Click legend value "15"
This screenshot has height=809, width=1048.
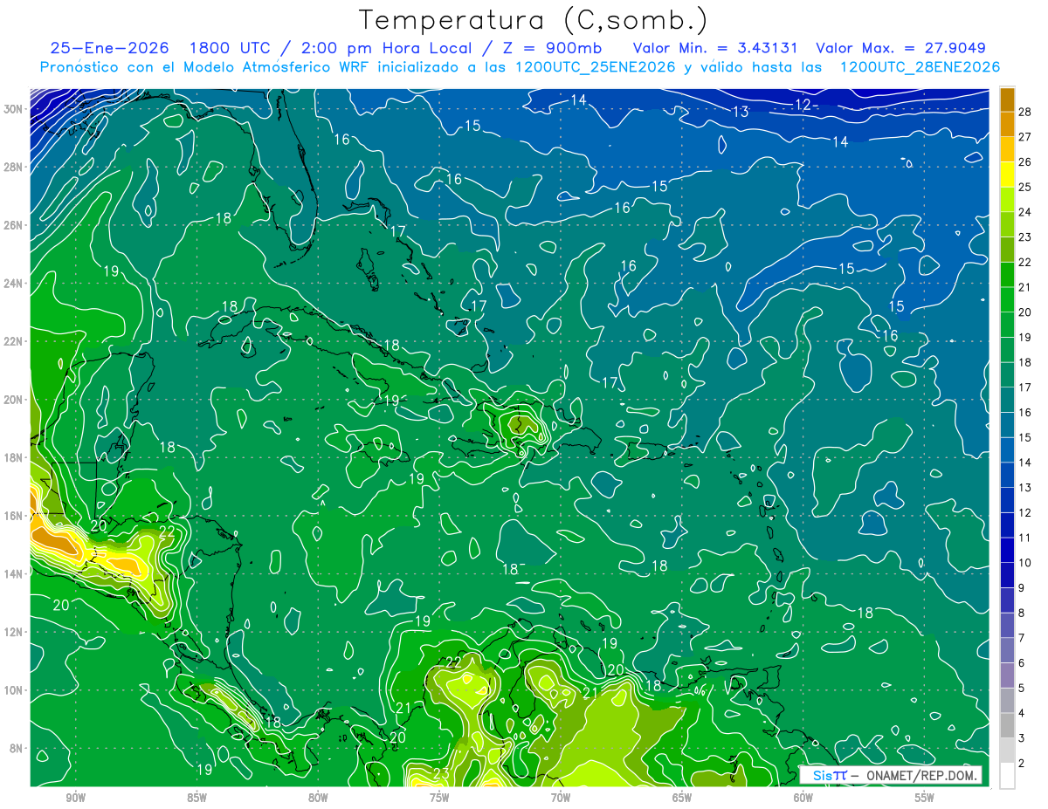tap(1025, 437)
